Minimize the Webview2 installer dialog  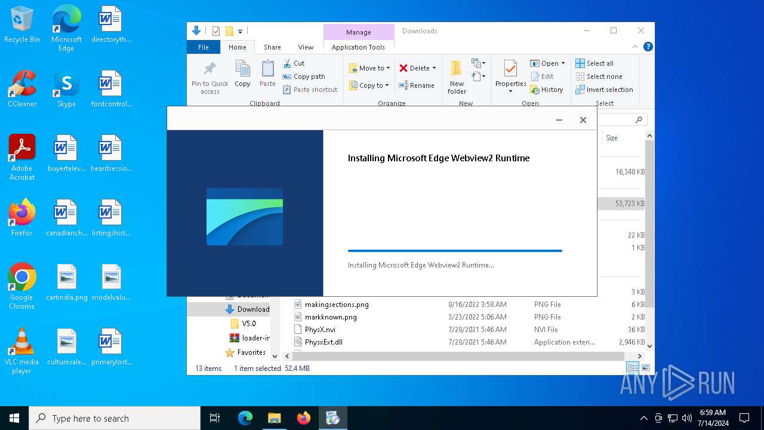559,120
